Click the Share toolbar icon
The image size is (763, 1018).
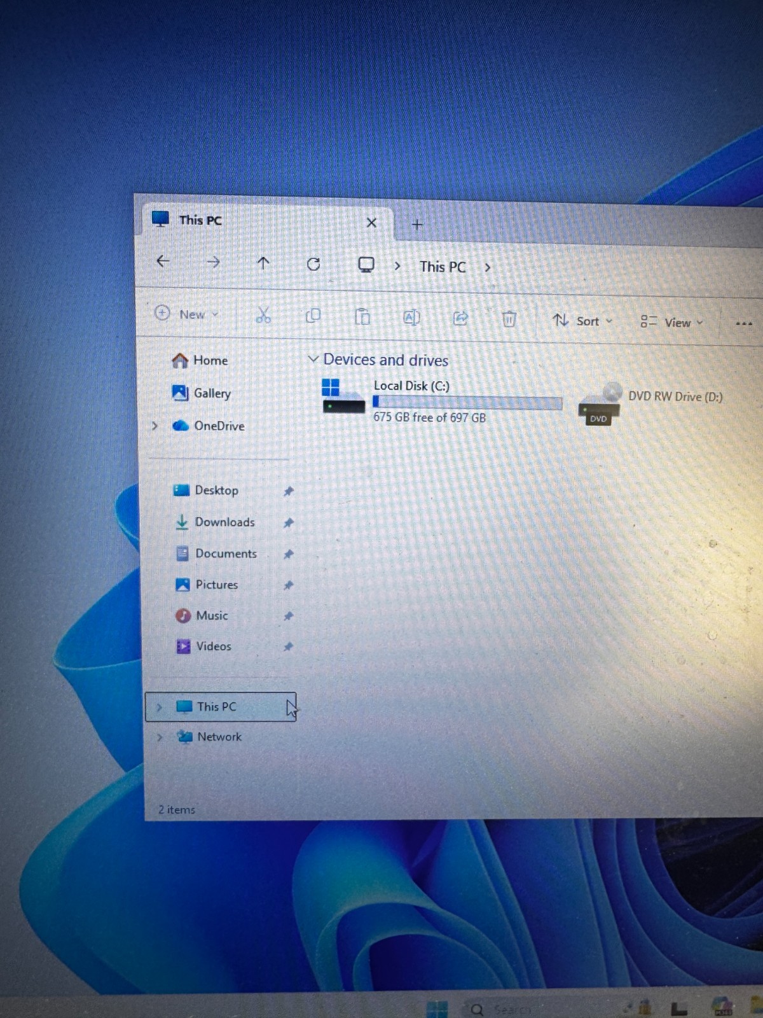click(x=460, y=317)
